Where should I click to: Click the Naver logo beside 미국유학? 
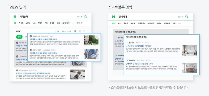pyautogui.click(x=15, y=17)
